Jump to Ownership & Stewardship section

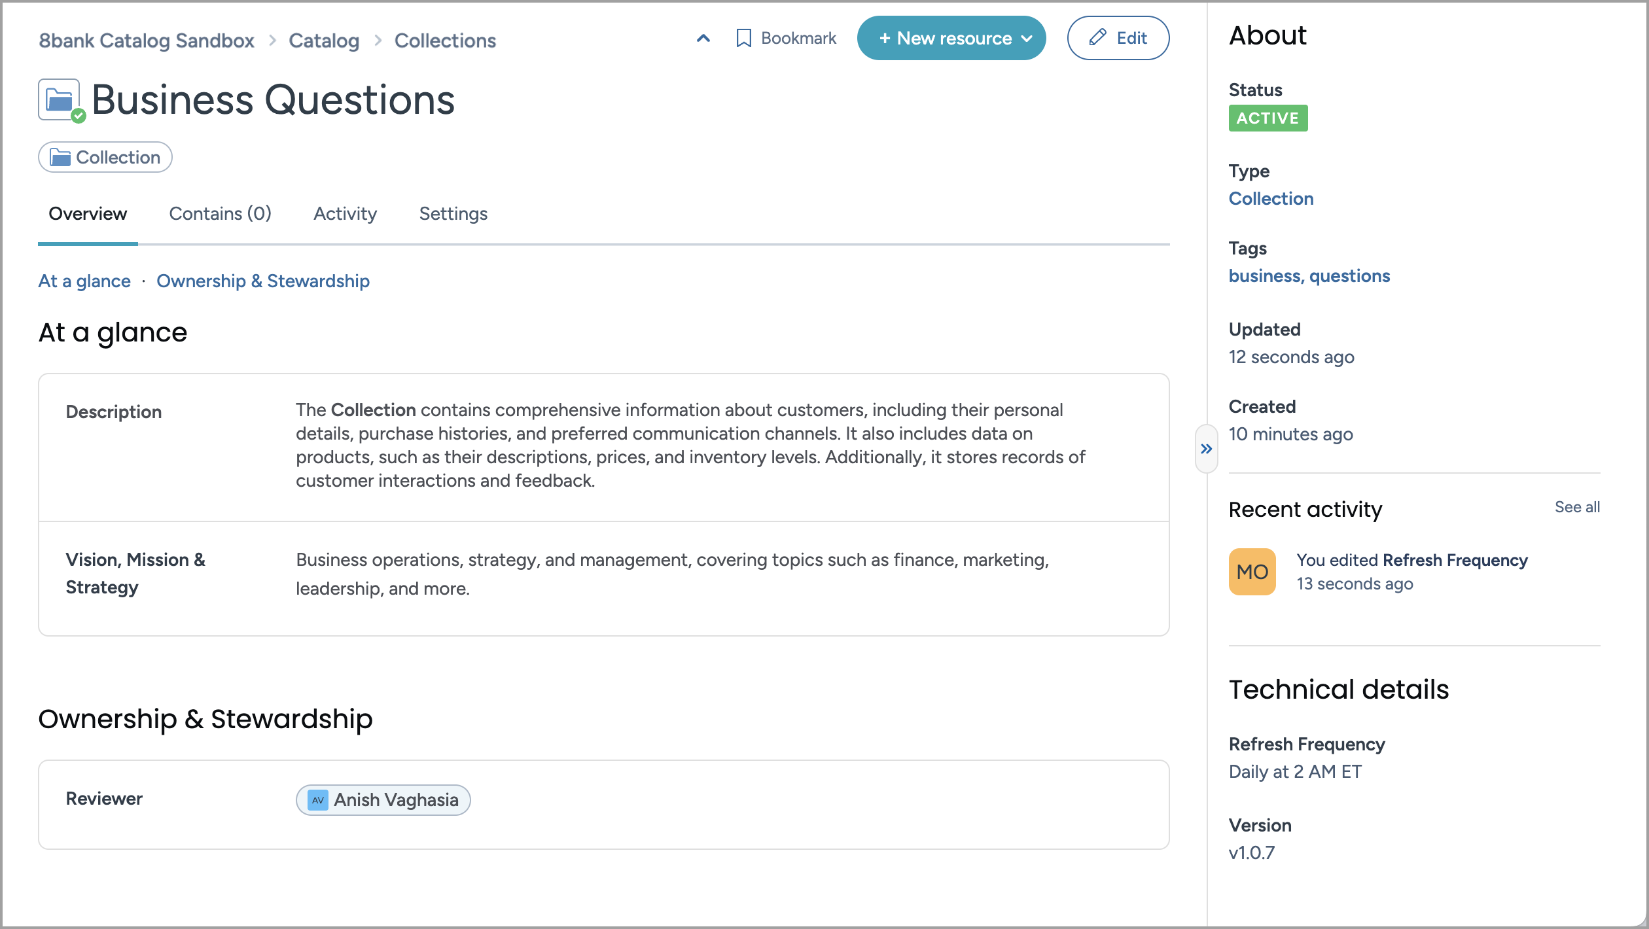[263, 281]
